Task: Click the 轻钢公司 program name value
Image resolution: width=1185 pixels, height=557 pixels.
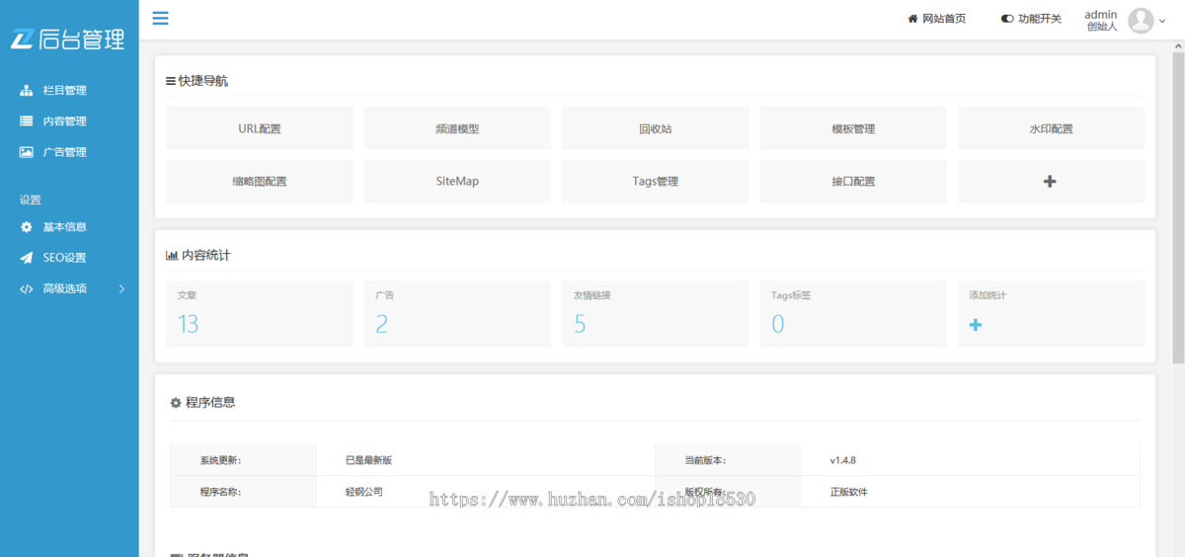Action: [363, 491]
